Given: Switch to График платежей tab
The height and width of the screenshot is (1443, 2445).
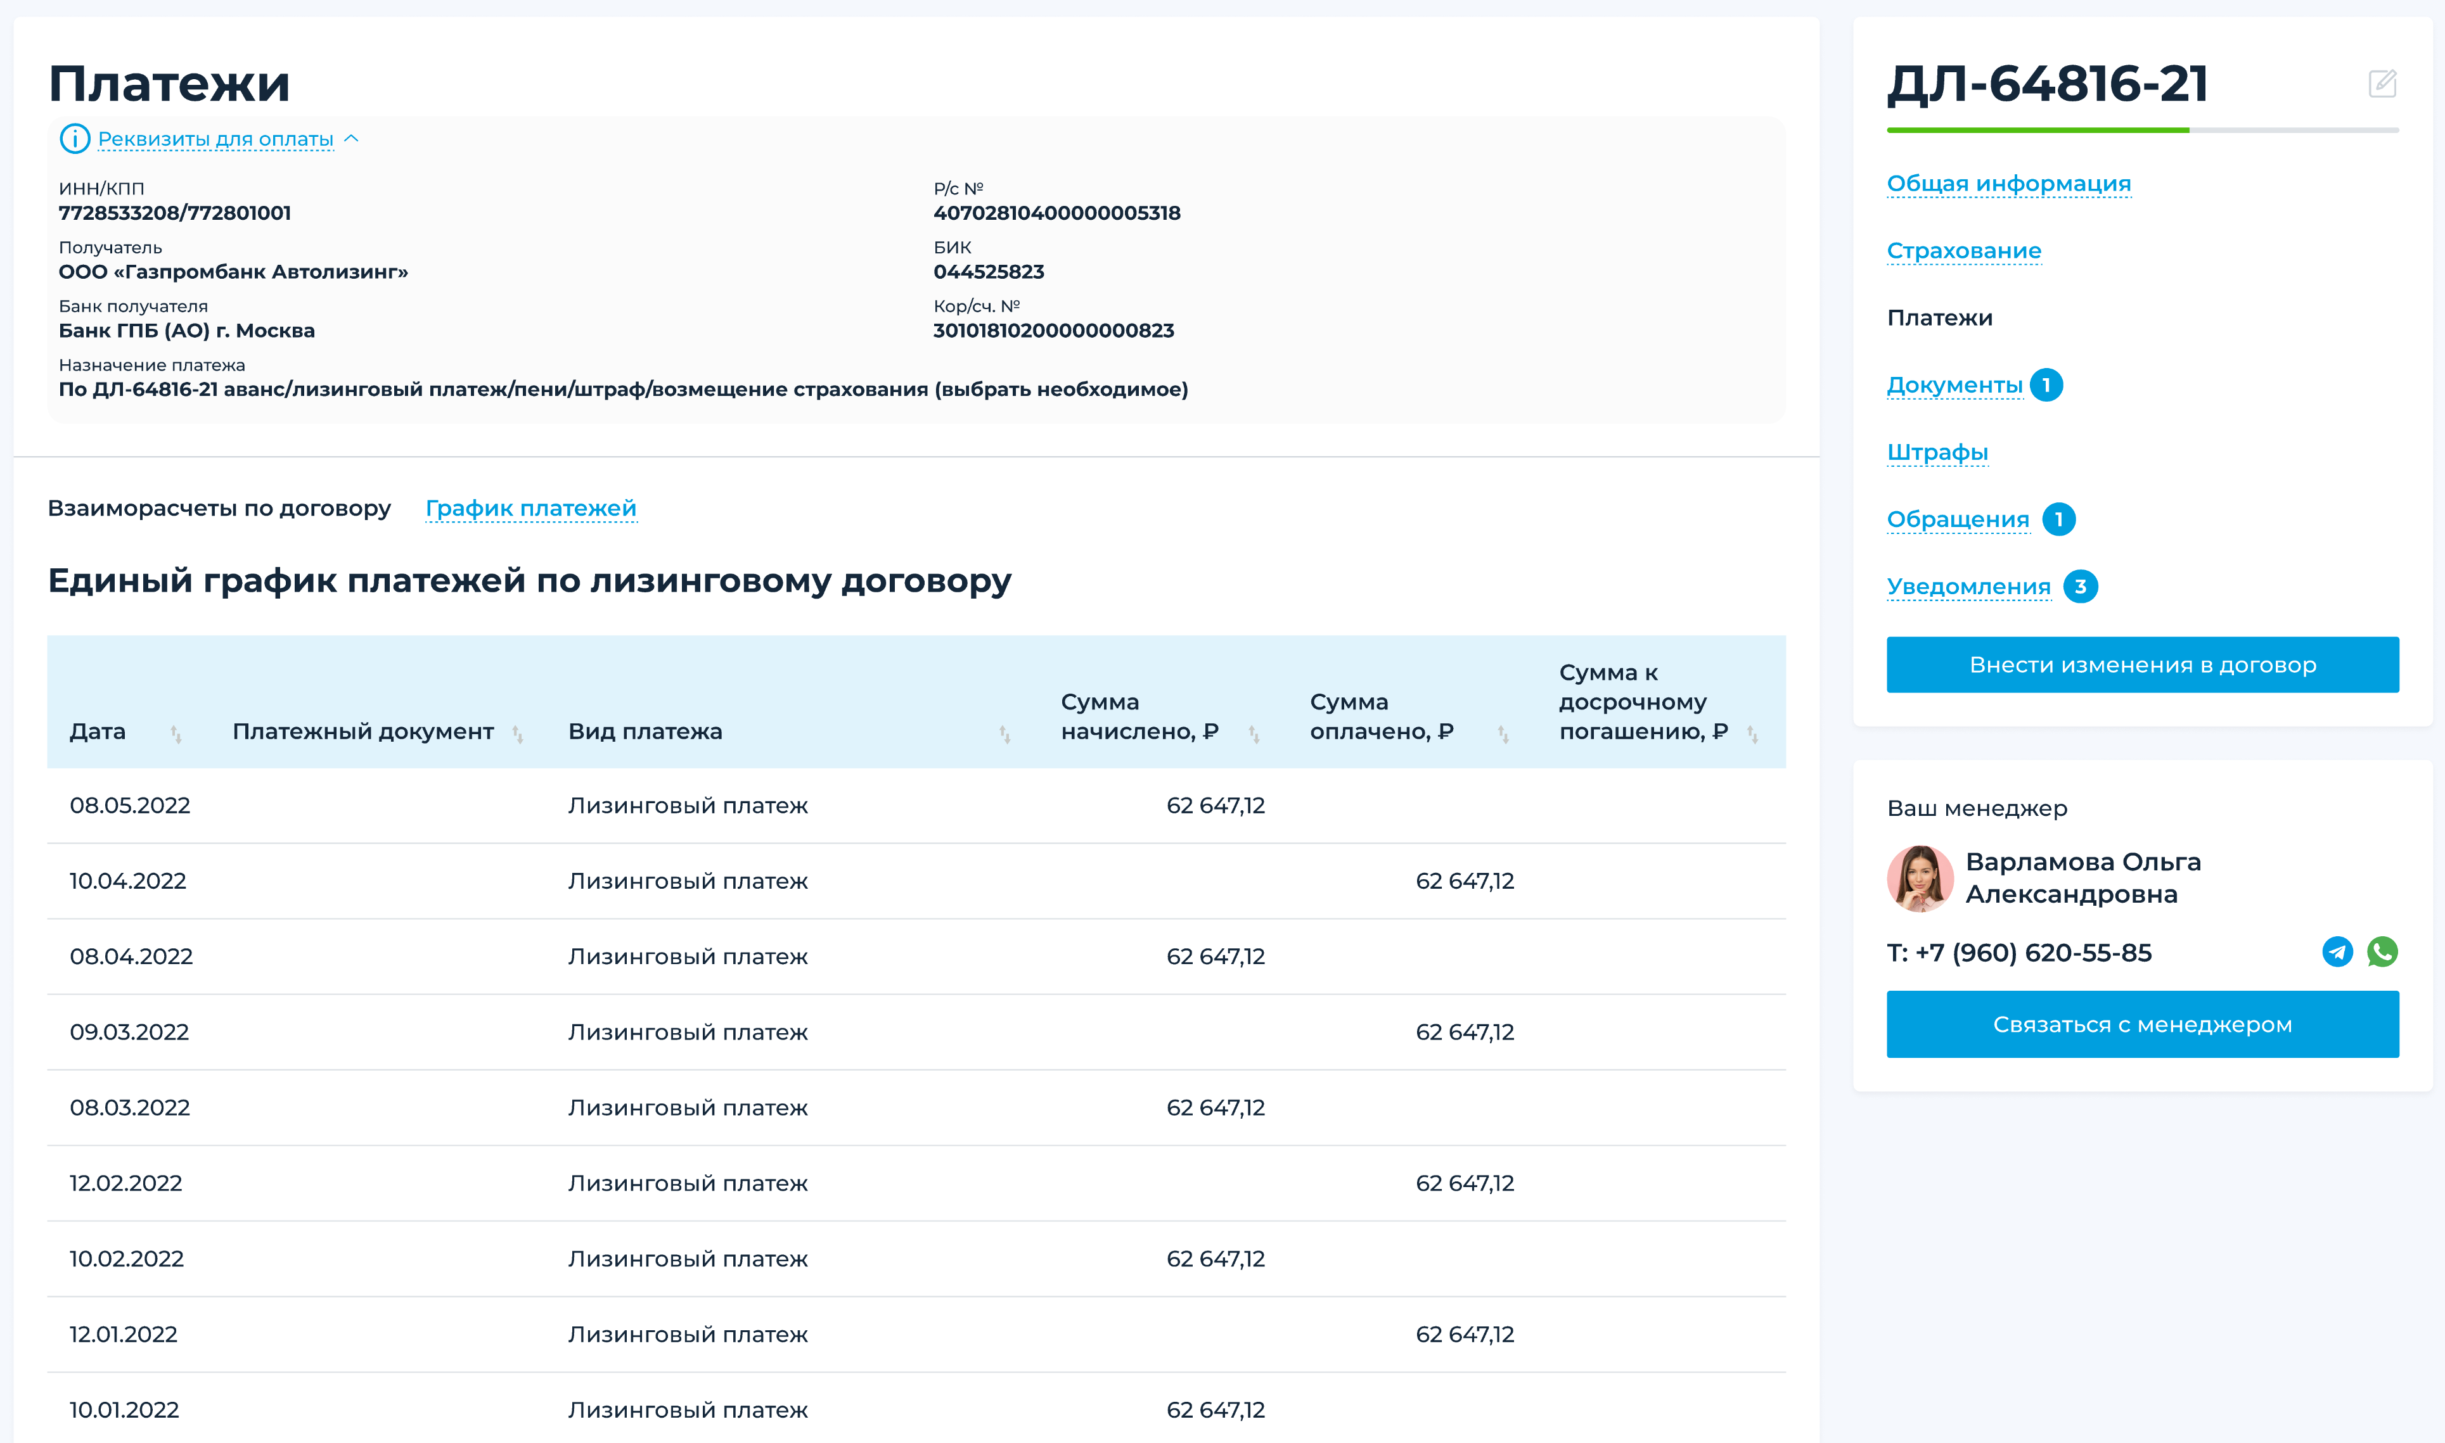Looking at the screenshot, I should pos(531,507).
